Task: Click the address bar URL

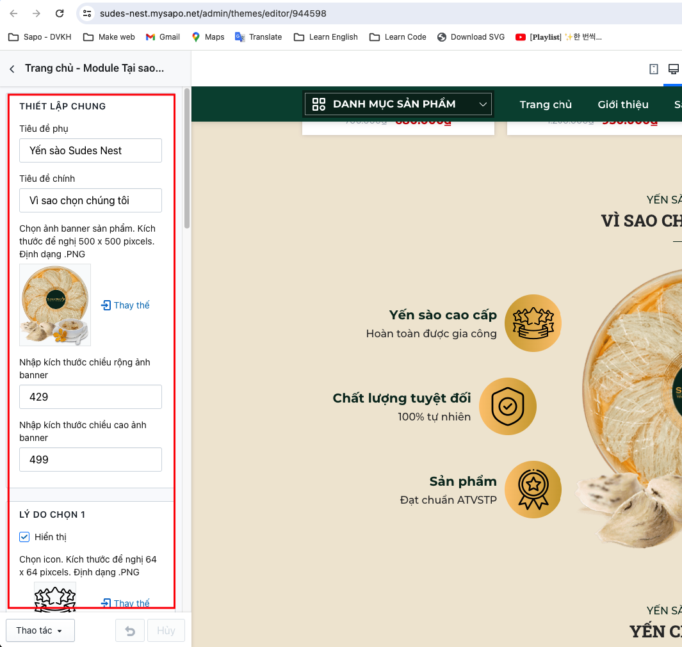Action: click(213, 13)
